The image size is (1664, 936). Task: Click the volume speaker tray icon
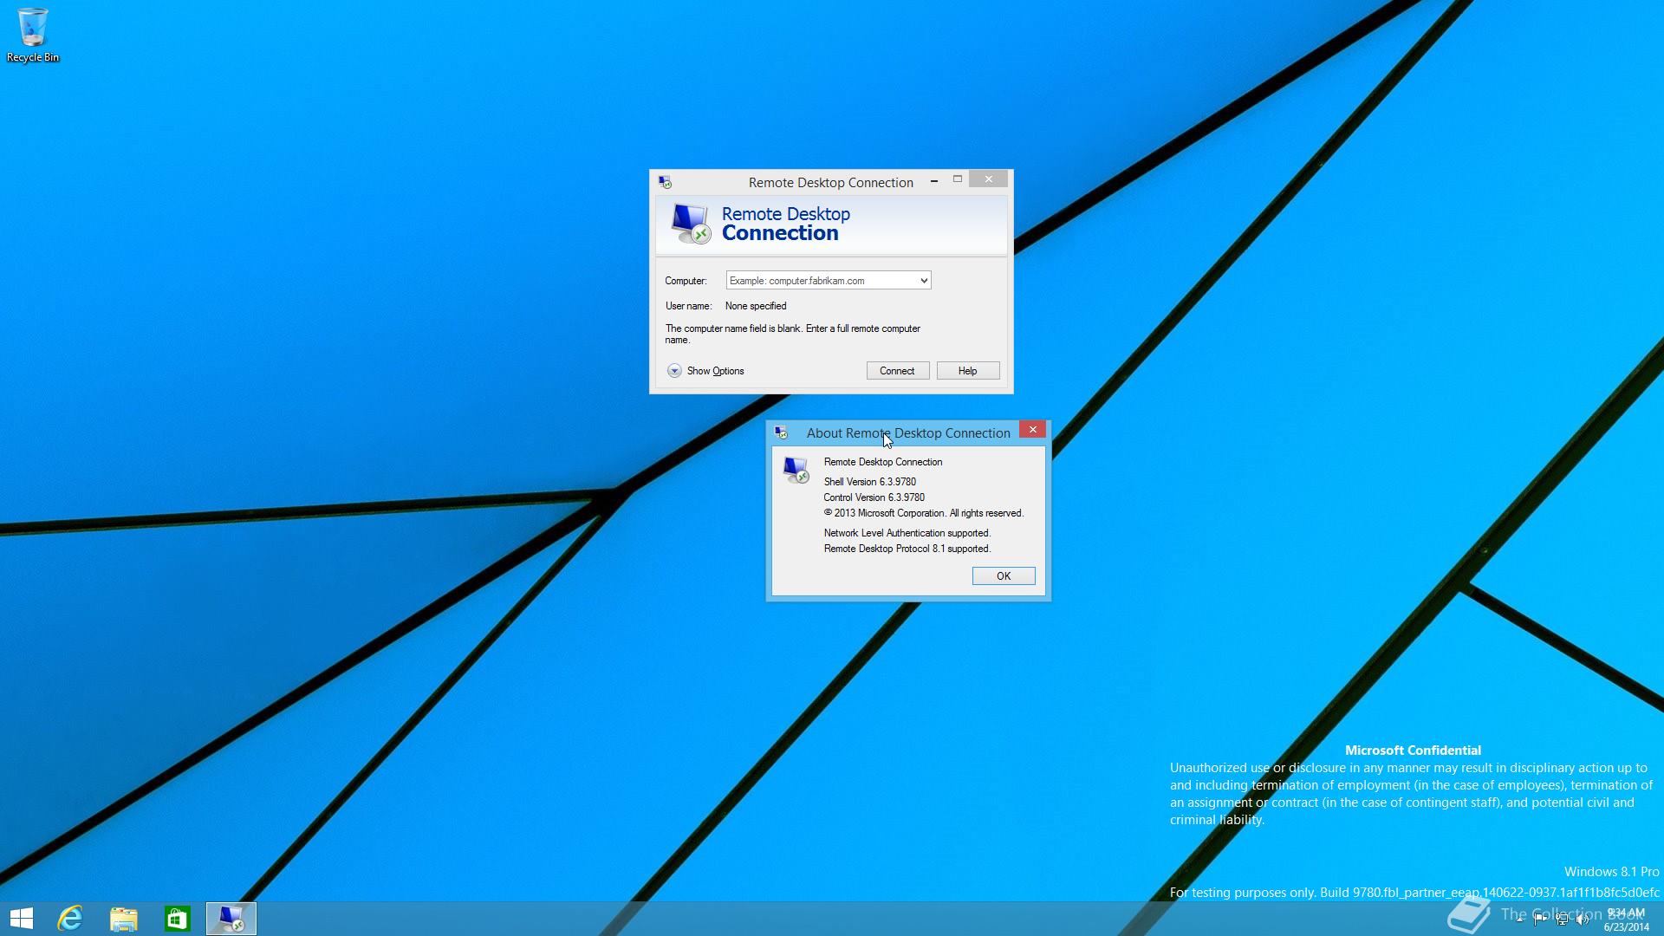point(1583,920)
